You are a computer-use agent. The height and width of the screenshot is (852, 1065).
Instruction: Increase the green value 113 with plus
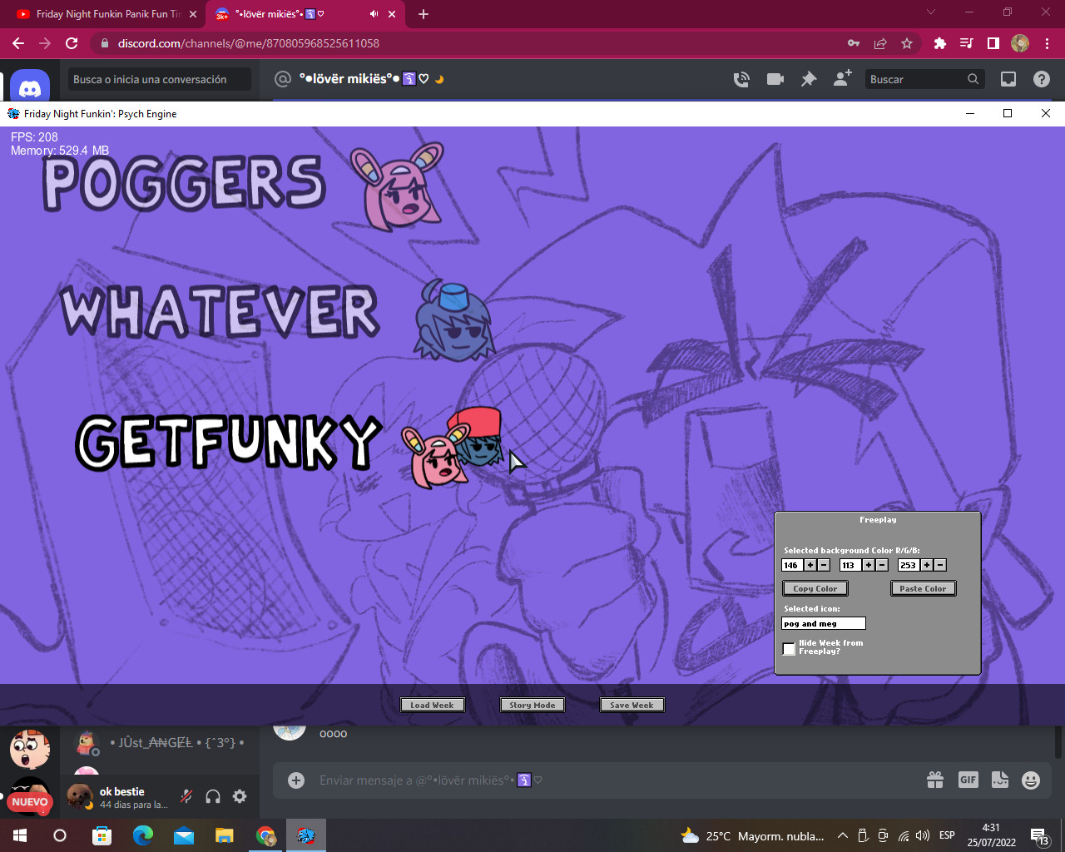869,565
